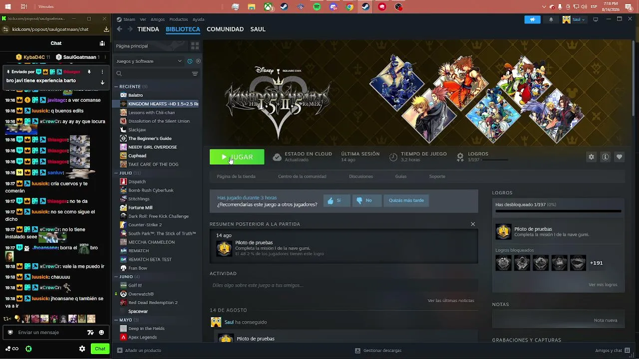Go forward with Steam's right arrow
This screenshot has width=639, height=359.
coord(130,29)
